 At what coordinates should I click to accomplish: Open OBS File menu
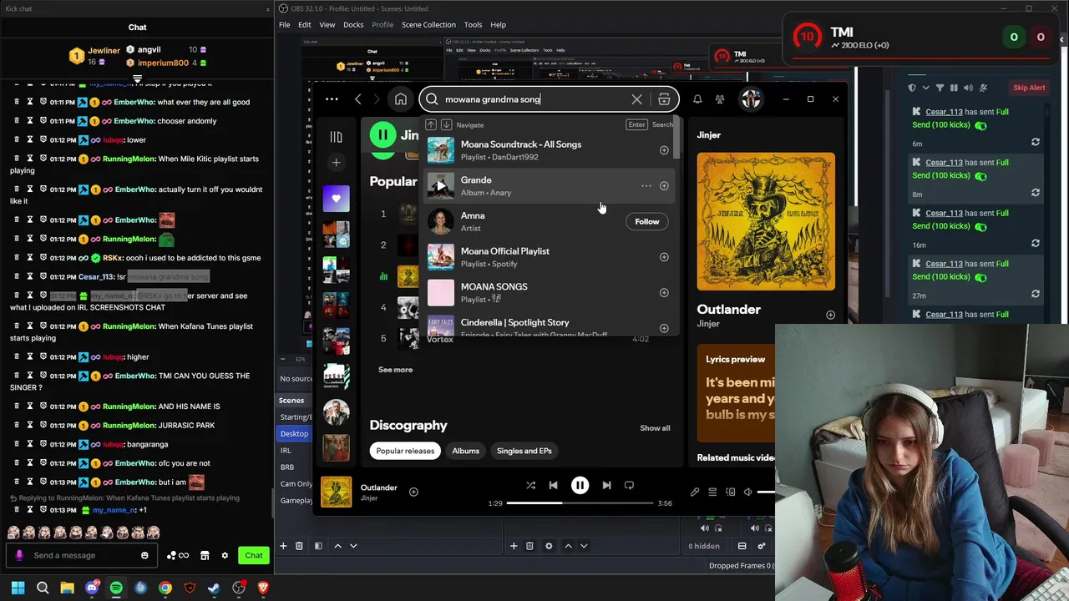point(285,25)
